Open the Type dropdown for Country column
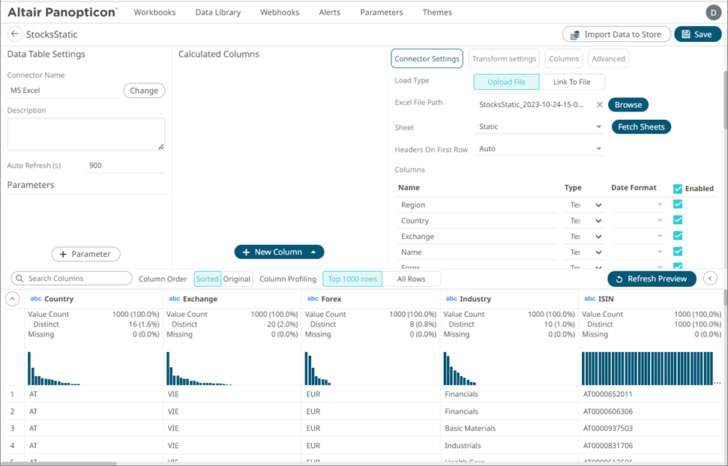728x466 pixels. 598,221
